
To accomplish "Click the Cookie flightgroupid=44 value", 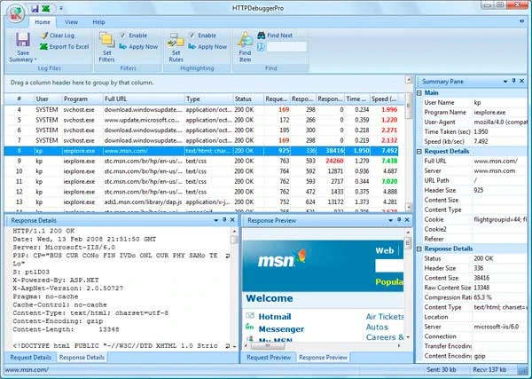I will tap(500, 219).
